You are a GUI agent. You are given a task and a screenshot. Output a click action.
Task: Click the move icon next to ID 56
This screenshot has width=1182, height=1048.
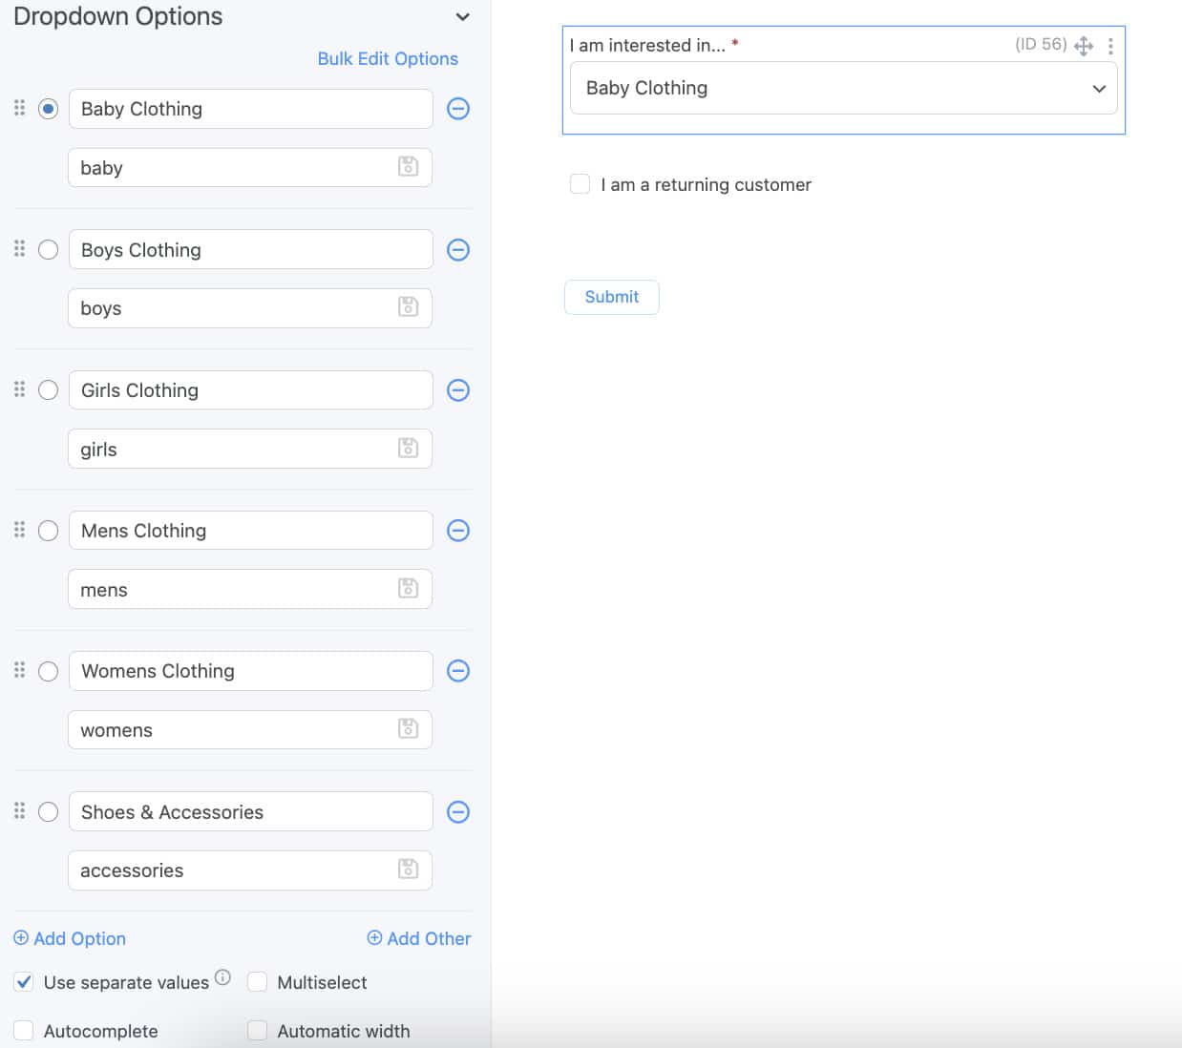pos(1084,46)
